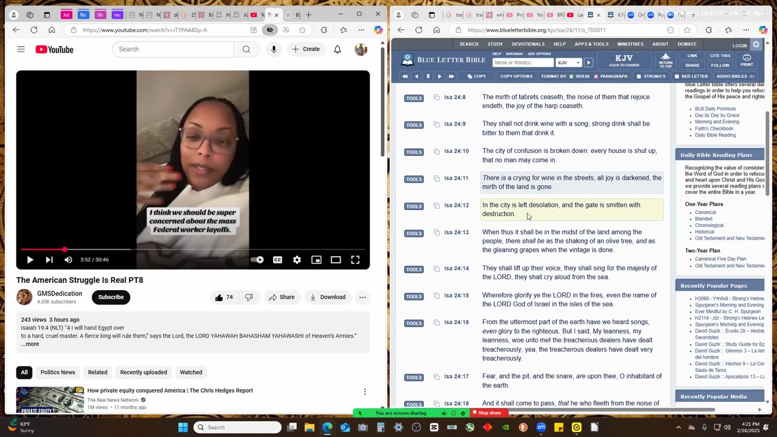The width and height of the screenshot is (777, 437).
Task: Open options for private equity video
Action: coord(365,392)
